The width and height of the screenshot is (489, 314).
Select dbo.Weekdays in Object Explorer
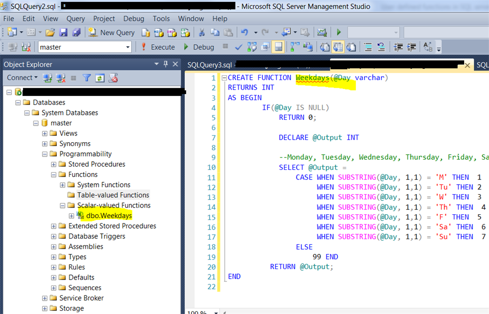(x=109, y=215)
